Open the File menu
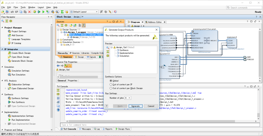 pyautogui.click(x=3, y=7)
